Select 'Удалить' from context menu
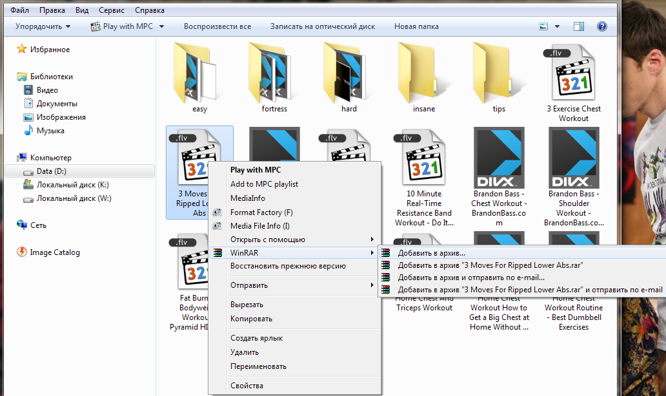Viewport: 666px width, 396px height. coord(244,352)
